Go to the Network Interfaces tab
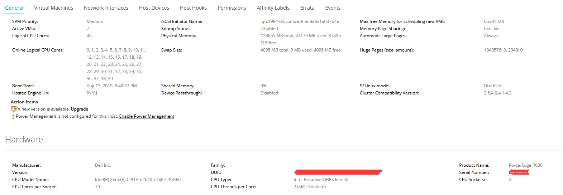The width and height of the screenshot is (563, 195). coord(106,8)
